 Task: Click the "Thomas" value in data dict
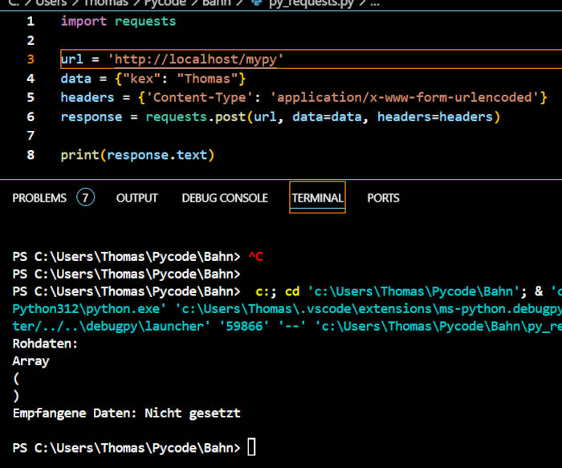pos(207,79)
